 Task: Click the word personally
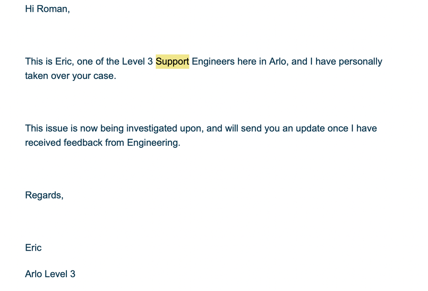[x=360, y=62]
